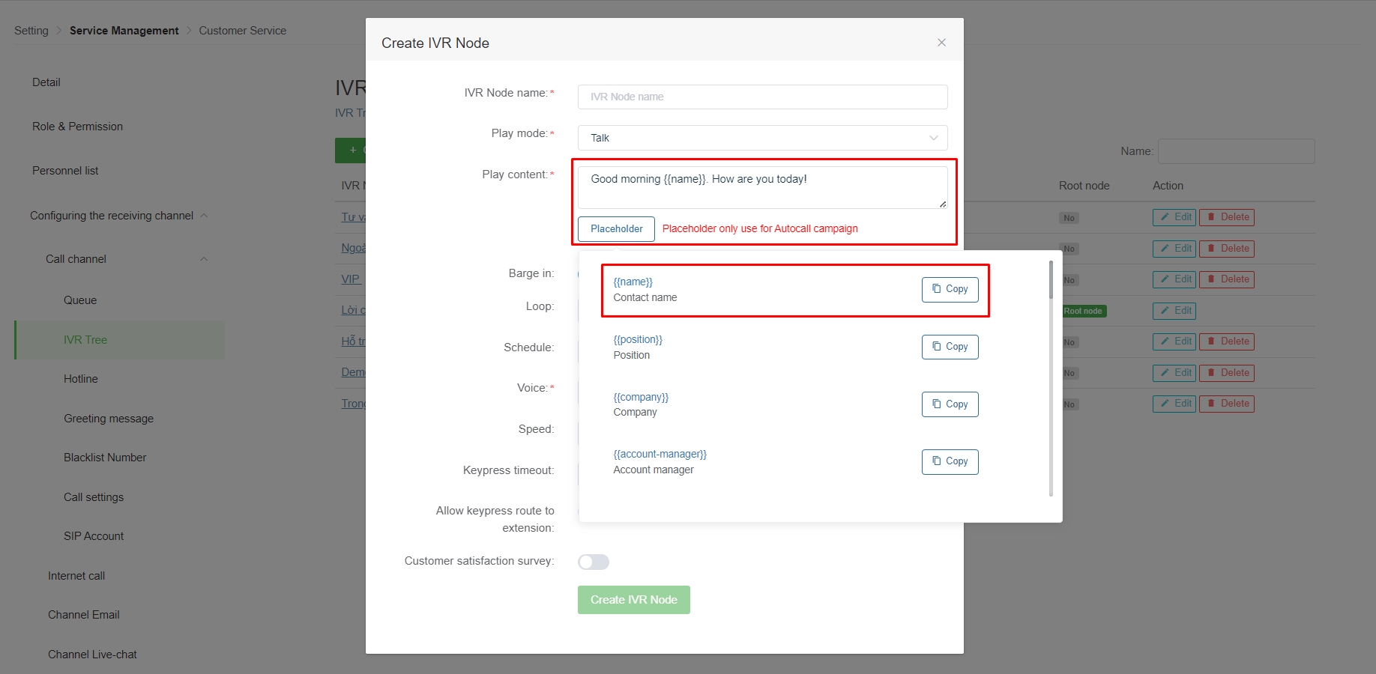Copy the {{company}} placeholder

950,404
